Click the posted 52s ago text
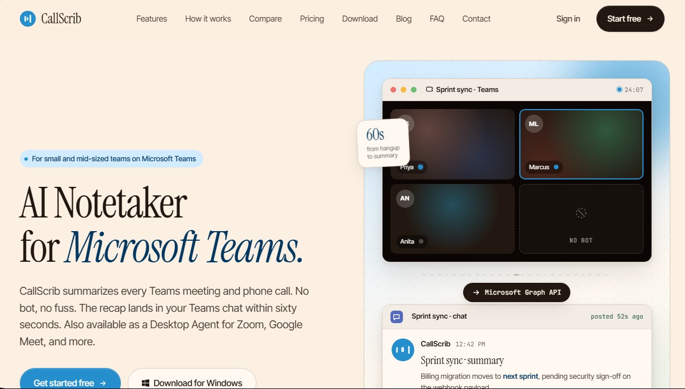The width and height of the screenshot is (685, 389). [x=617, y=316]
